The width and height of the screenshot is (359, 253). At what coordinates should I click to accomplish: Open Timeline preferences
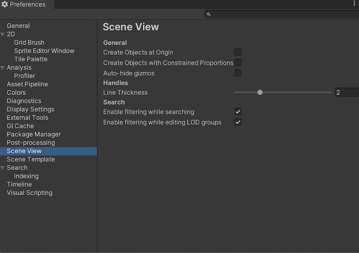(x=19, y=184)
